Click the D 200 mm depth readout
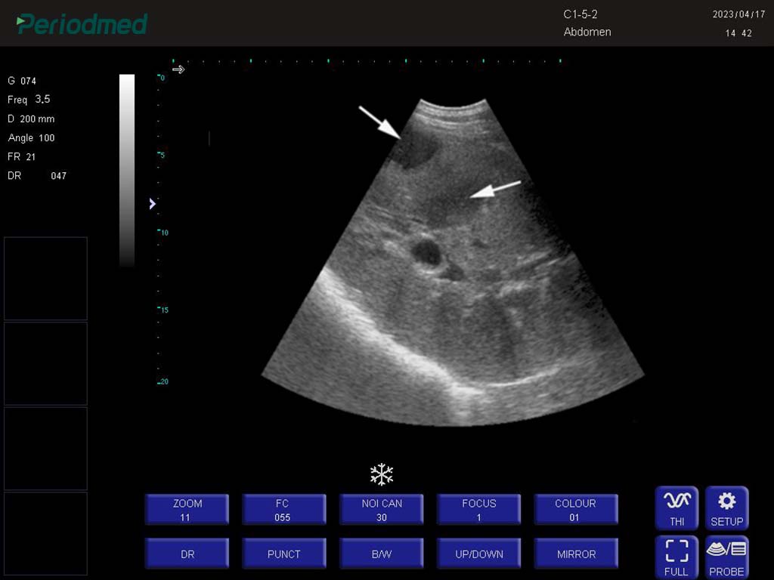Screen dimensions: 774x580 [x=31, y=119]
